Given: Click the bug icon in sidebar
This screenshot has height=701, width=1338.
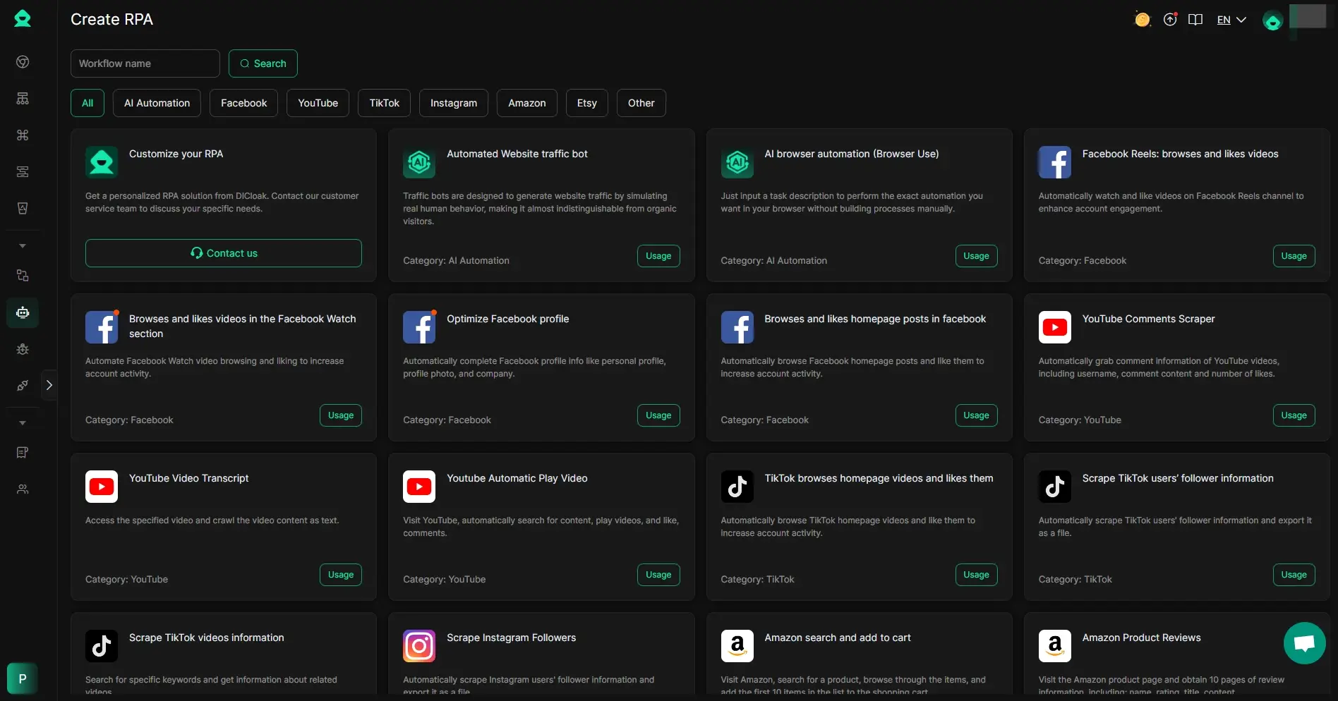Looking at the screenshot, I should (23, 349).
